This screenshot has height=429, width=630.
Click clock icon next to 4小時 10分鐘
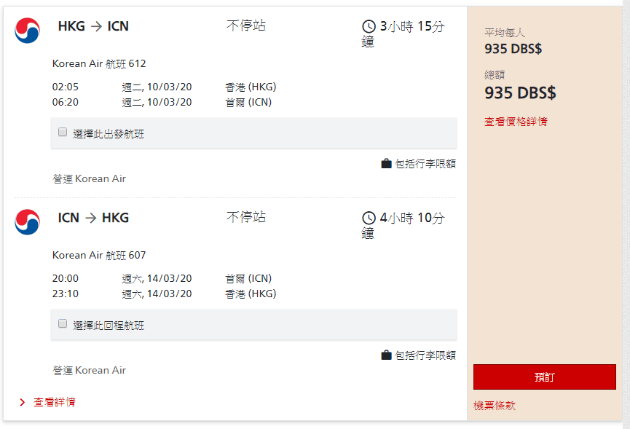point(369,219)
